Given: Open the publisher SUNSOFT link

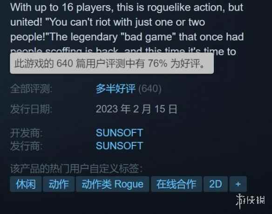Looking at the screenshot, I should 120,145.
